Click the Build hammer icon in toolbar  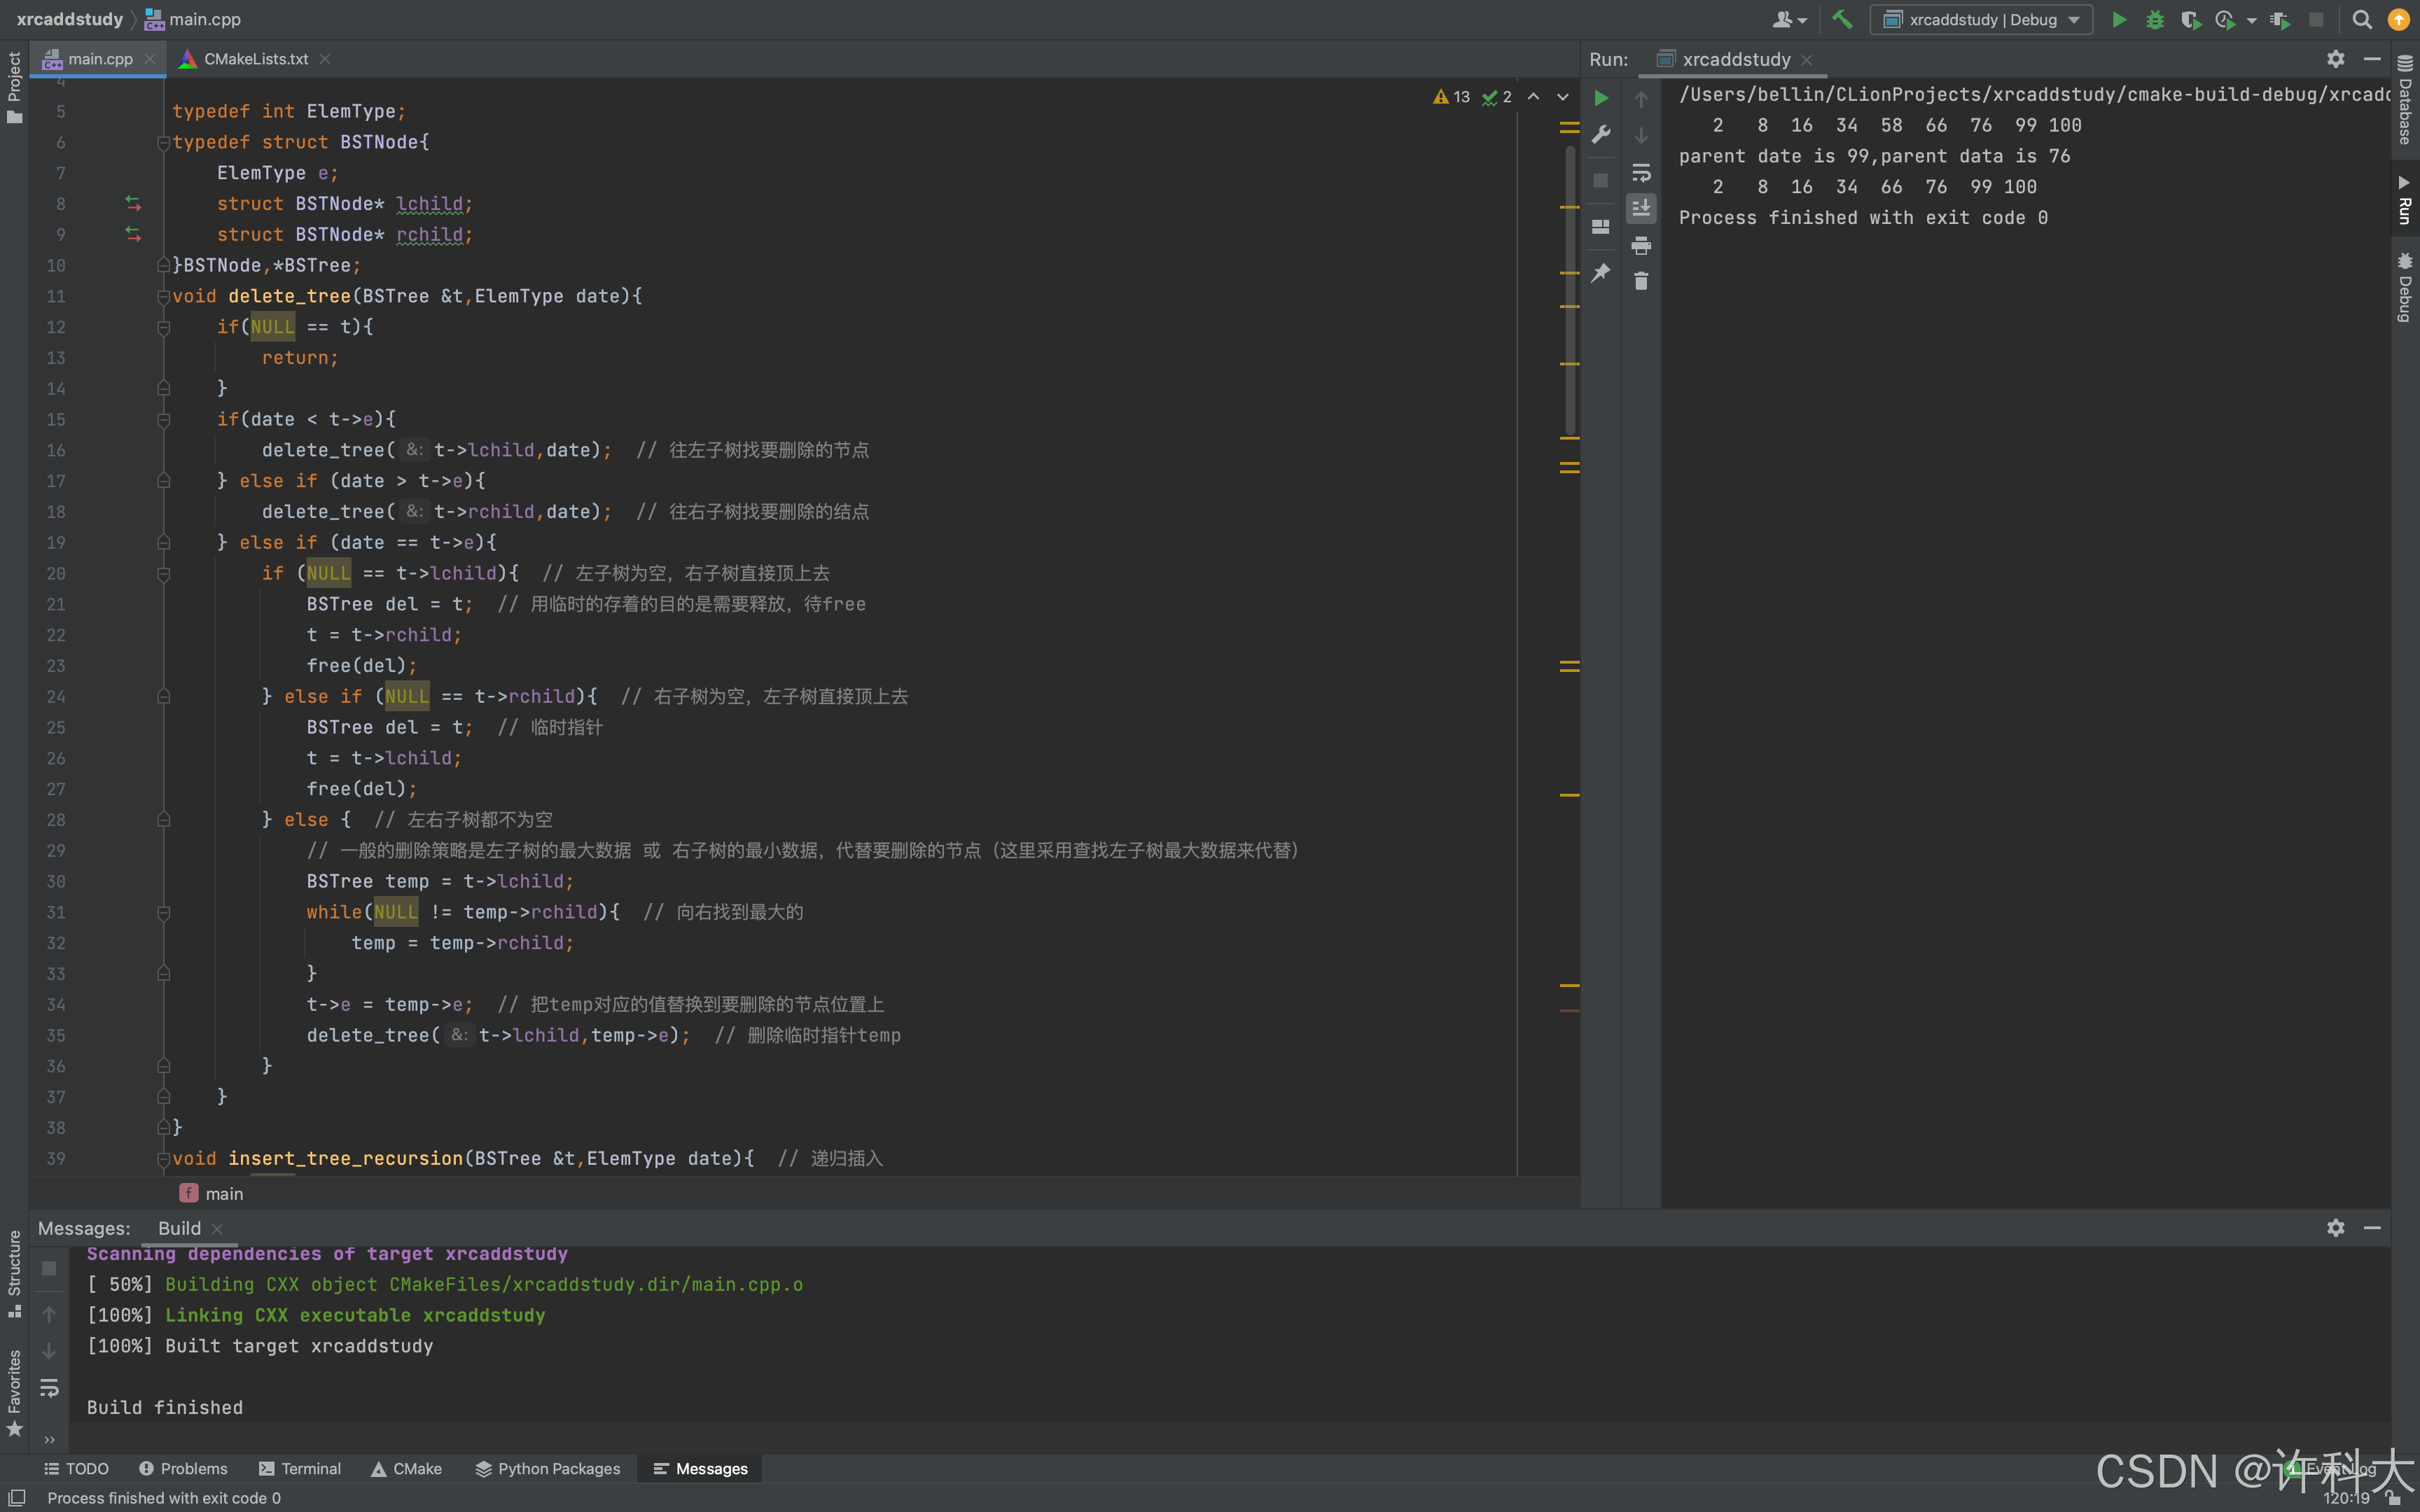point(1842,19)
